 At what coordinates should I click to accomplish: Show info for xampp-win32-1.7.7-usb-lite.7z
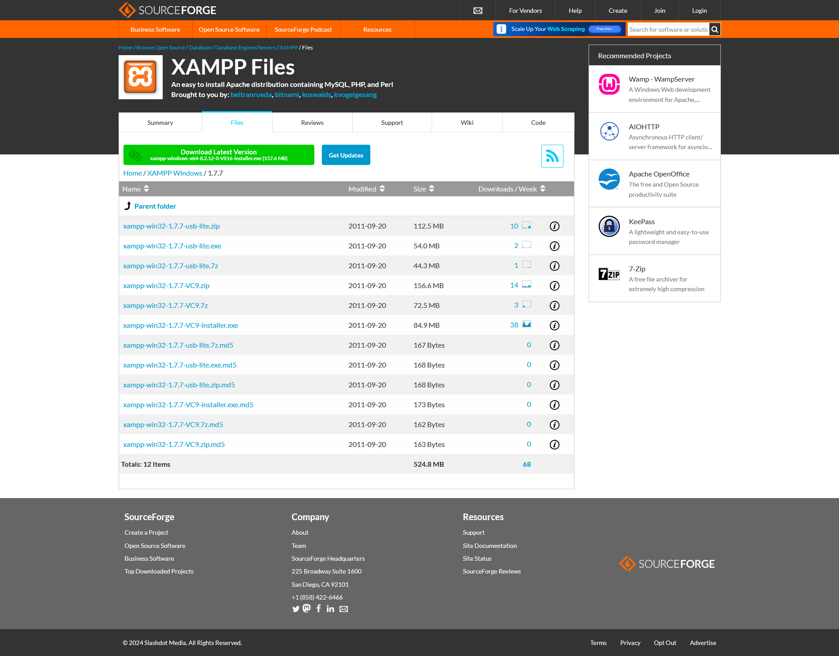555,266
